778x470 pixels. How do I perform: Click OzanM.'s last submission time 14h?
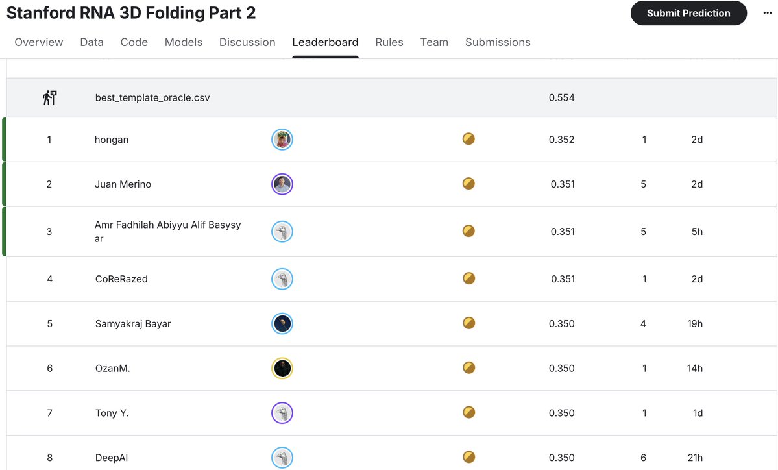[x=695, y=368]
